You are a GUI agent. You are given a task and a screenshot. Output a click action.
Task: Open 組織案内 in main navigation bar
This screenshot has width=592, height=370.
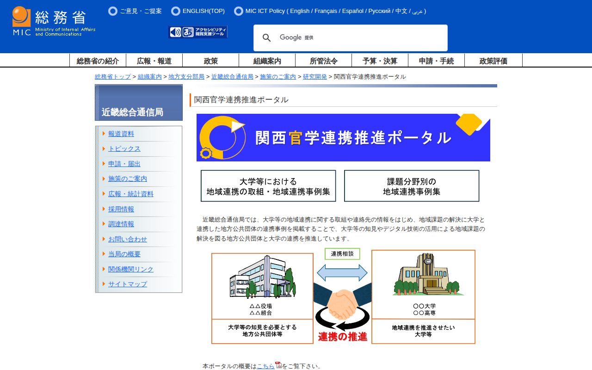267,61
